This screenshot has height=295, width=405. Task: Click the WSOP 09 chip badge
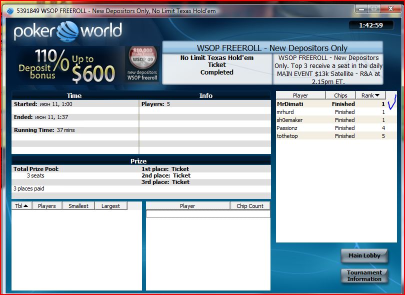click(143, 57)
